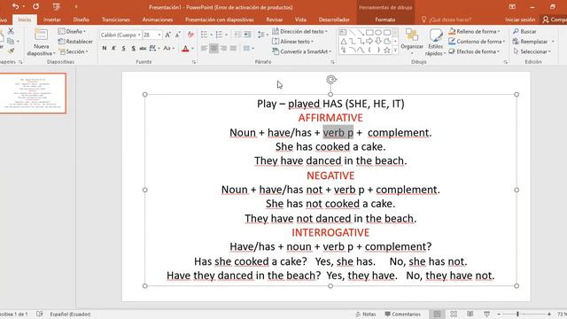Select the Format Painter brush
The image size is (567, 319).
(11, 51)
